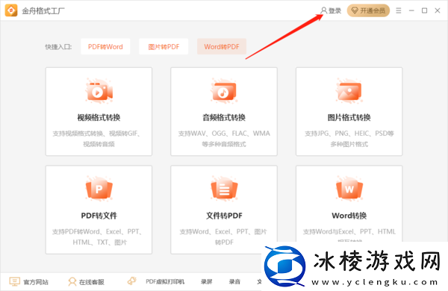Click the 开通会员 membership button
448x291 pixels.
[368, 10]
